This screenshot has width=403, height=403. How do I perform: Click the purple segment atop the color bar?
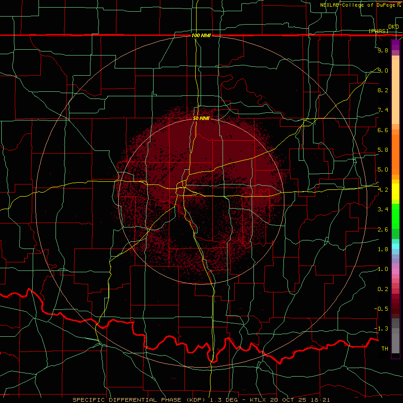click(x=395, y=45)
